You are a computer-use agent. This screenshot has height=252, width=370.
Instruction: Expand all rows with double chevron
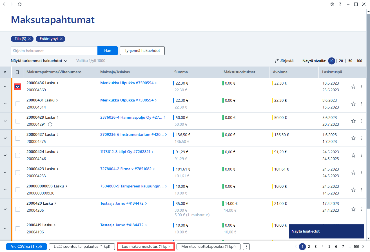point(5,72)
